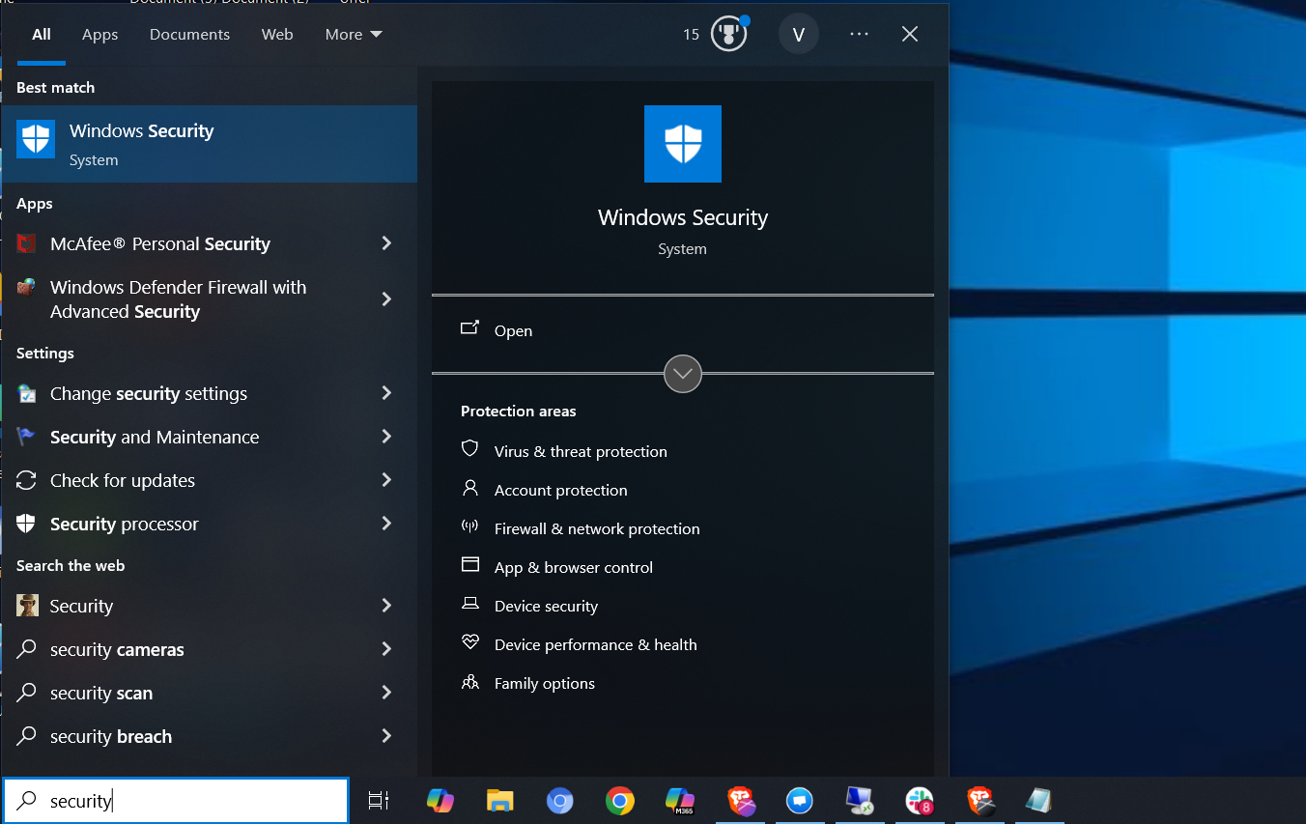
Task: Open the M365 Copilot taskbar icon
Action: click(x=680, y=801)
